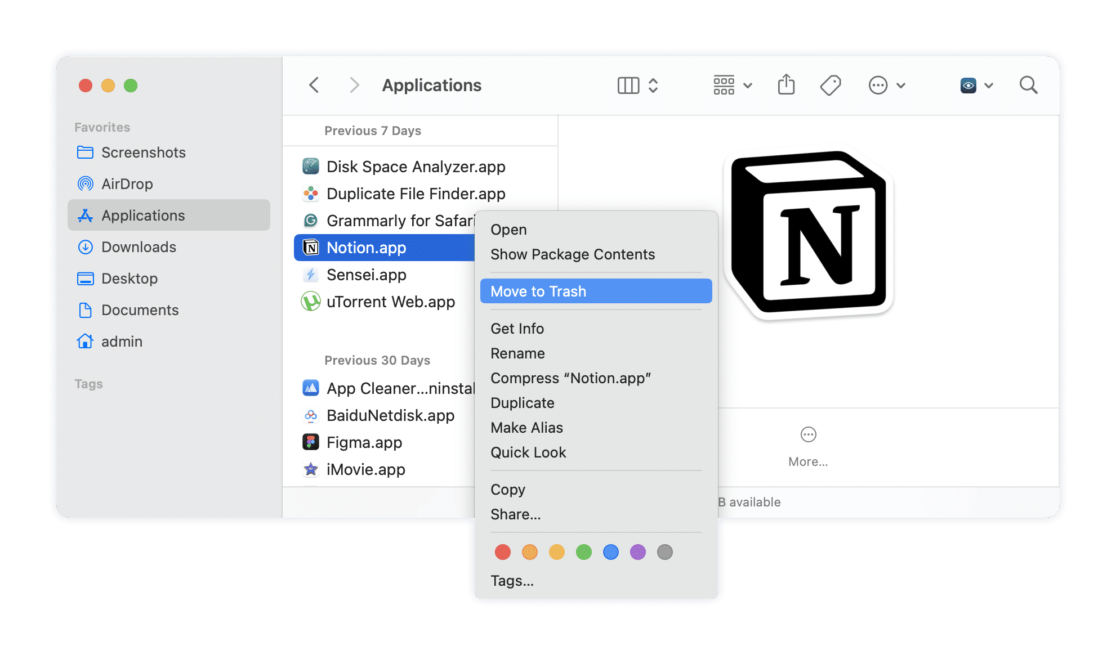Apply the green tag color swatch
1116x655 pixels.
(584, 552)
